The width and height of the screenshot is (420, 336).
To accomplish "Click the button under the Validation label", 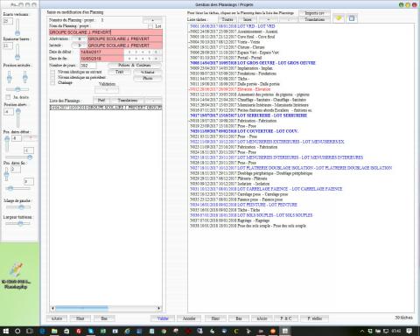I will click(x=107, y=90).
